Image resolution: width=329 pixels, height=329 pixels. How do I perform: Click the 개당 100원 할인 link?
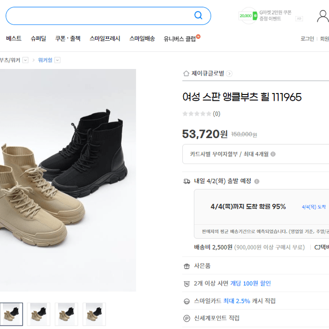pyautogui.click(x=250, y=283)
